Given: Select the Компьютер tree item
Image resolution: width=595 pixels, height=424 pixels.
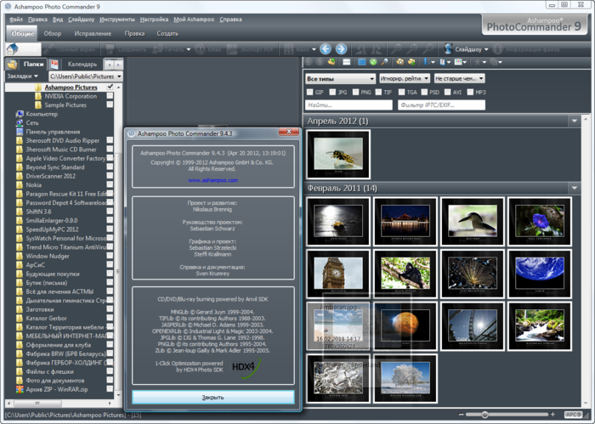Looking at the screenshot, I should [x=42, y=114].
